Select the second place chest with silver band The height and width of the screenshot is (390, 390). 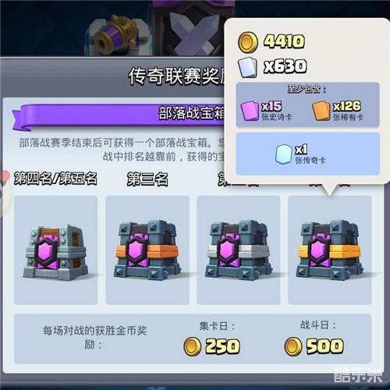click(x=239, y=250)
